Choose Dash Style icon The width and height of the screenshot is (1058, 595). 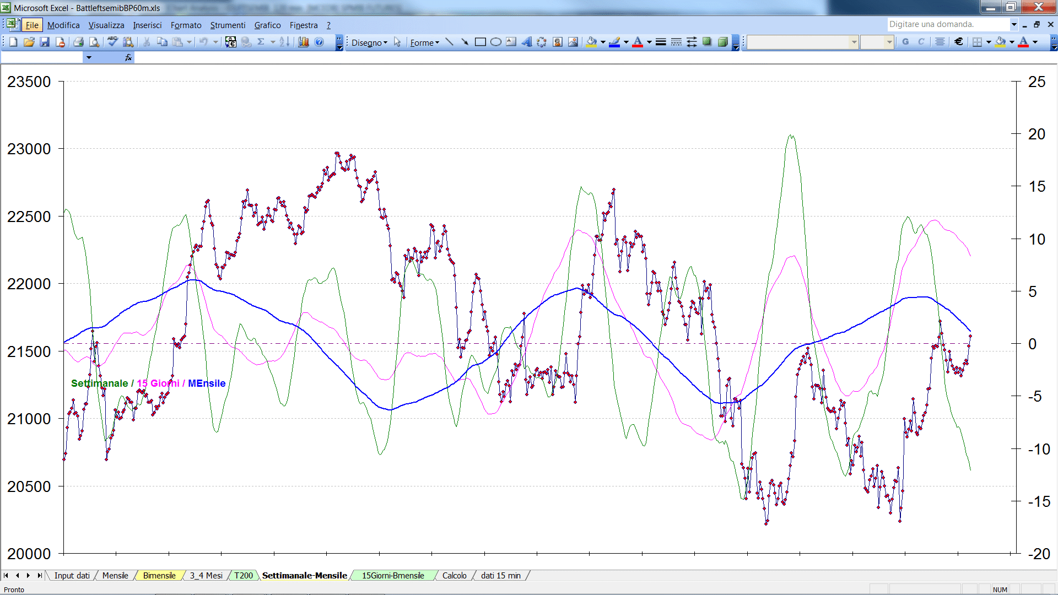point(676,42)
